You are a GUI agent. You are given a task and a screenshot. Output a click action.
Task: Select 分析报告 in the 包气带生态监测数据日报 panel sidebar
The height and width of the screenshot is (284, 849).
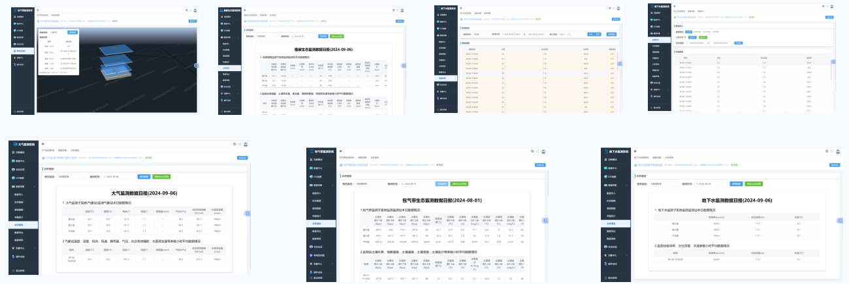click(x=317, y=223)
